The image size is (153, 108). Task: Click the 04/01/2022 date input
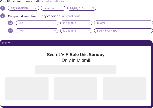[82, 8]
